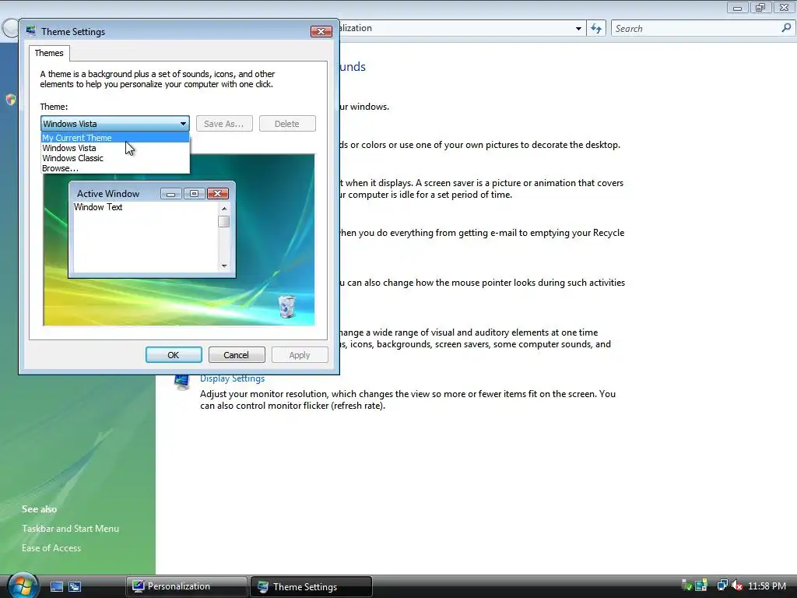The width and height of the screenshot is (797, 598).
Task: Click the Delete button
Action: pyautogui.click(x=287, y=124)
